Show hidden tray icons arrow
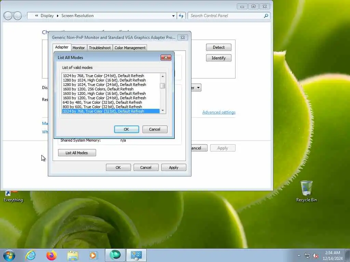This screenshot has height=262, width=350. (x=299, y=256)
